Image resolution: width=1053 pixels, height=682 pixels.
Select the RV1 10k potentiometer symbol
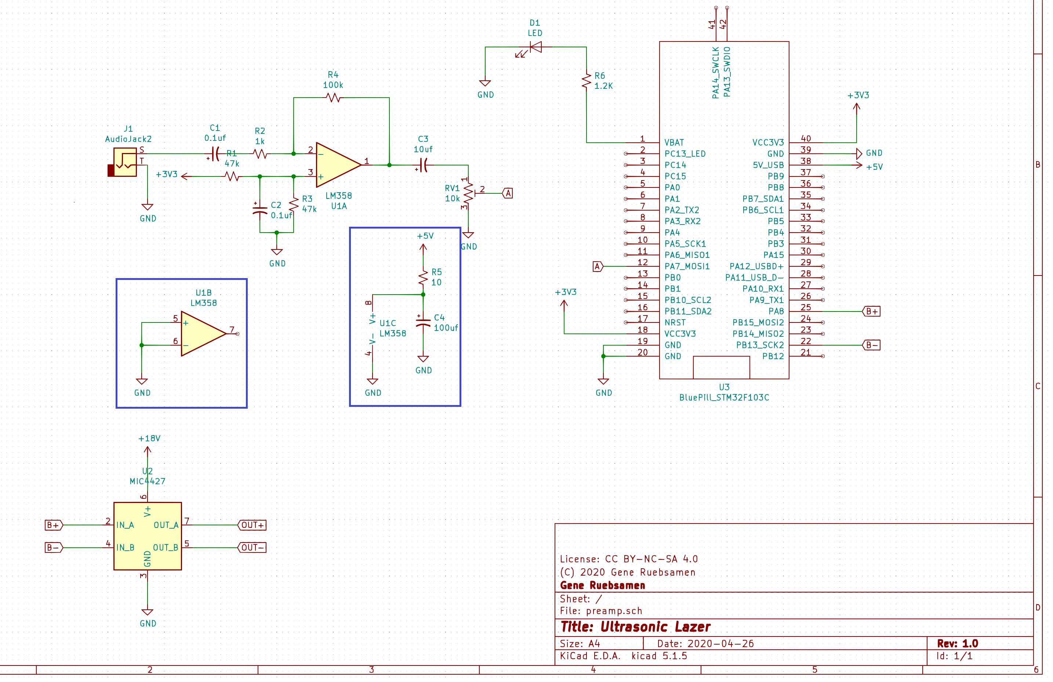[469, 193]
